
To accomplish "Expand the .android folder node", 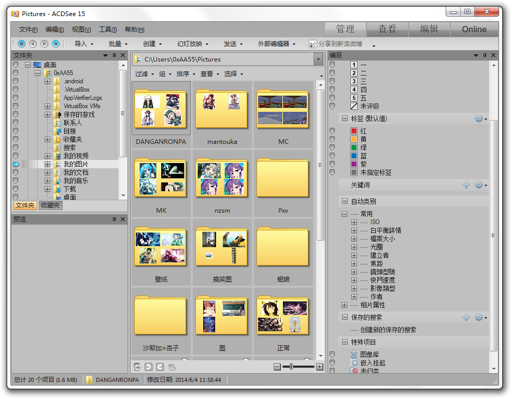I will click(x=47, y=81).
